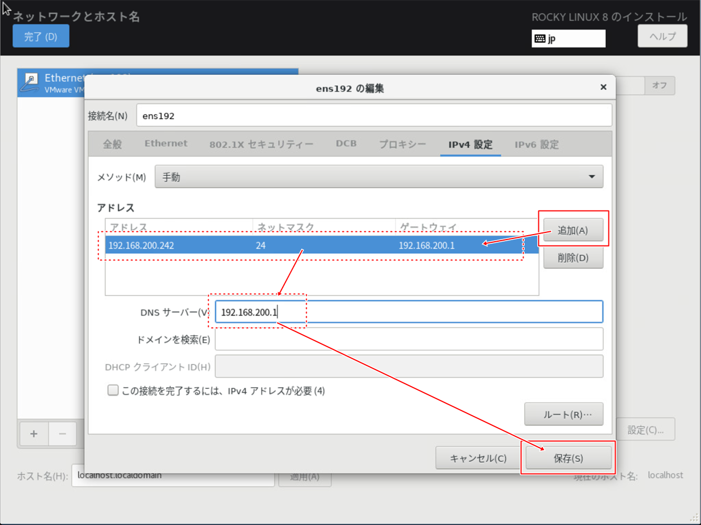Close the ens192 edit dialog
The height and width of the screenshot is (525, 701).
pyautogui.click(x=603, y=87)
